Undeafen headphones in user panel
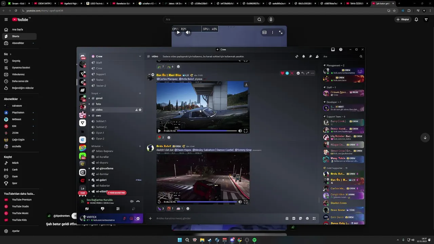Image resolution: width=434 pixels, height=244 pixels. 131,219
